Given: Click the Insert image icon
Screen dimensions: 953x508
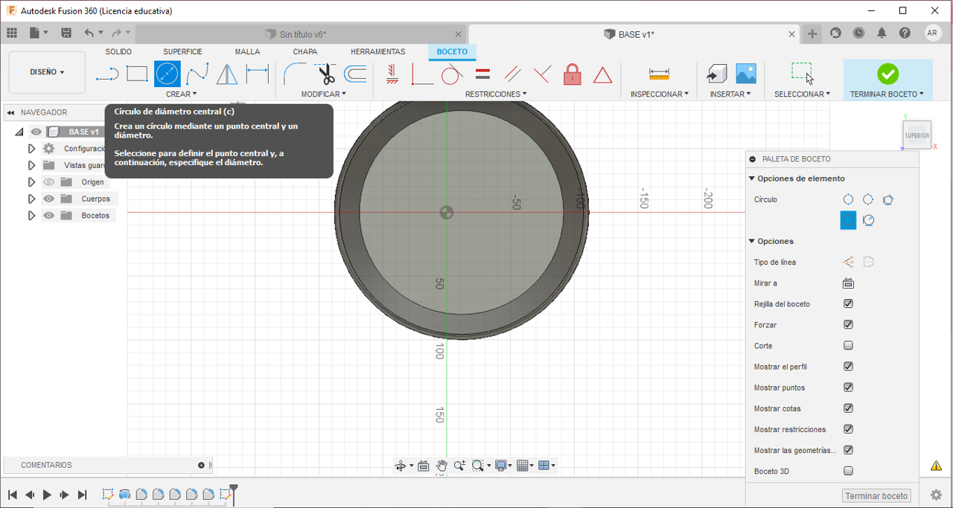Looking at the screenshot, I should pos(745,74).
